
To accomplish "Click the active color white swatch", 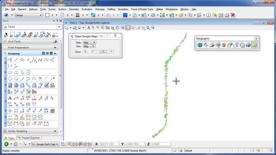I will 47,15.
